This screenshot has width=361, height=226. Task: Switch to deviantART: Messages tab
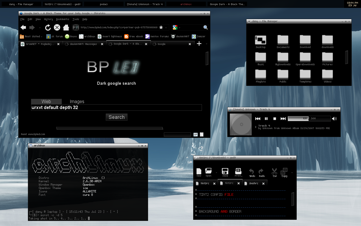(x=84, y=44)
